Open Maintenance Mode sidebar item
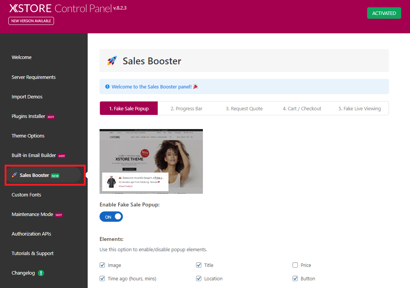410x288 pixels. point(33,214)
